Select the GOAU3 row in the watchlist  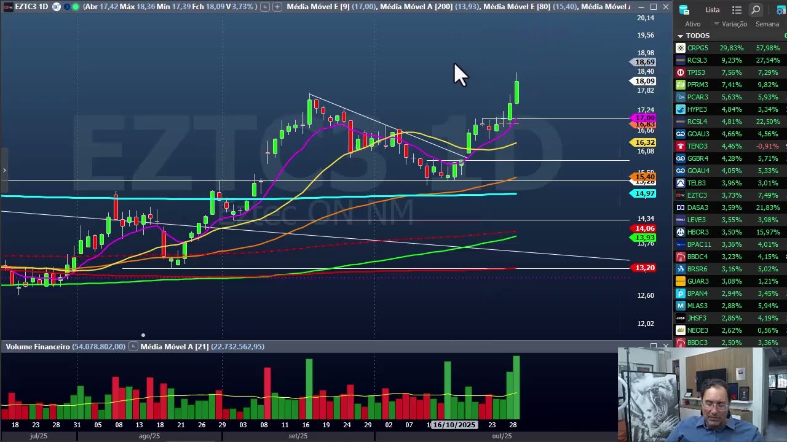(x=730, y=134)
